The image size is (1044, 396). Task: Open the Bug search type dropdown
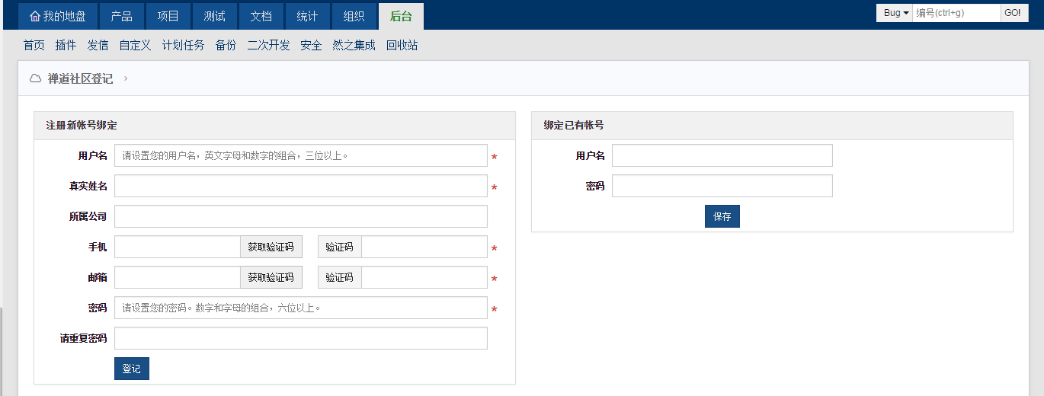tap(895, 13)
